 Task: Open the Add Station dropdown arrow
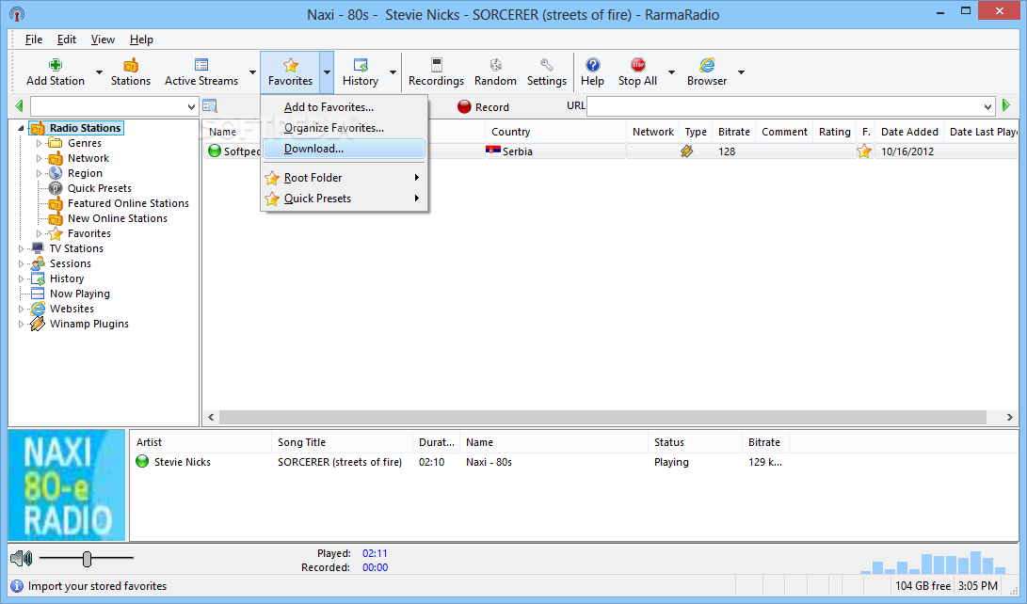coord(99,72)
